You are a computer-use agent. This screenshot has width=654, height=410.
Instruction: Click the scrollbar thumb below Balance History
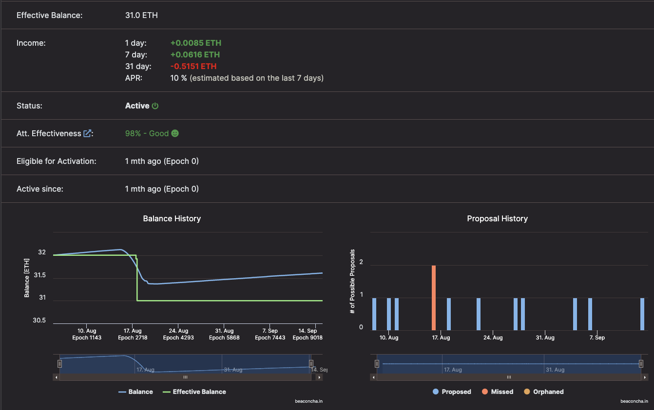185,377
